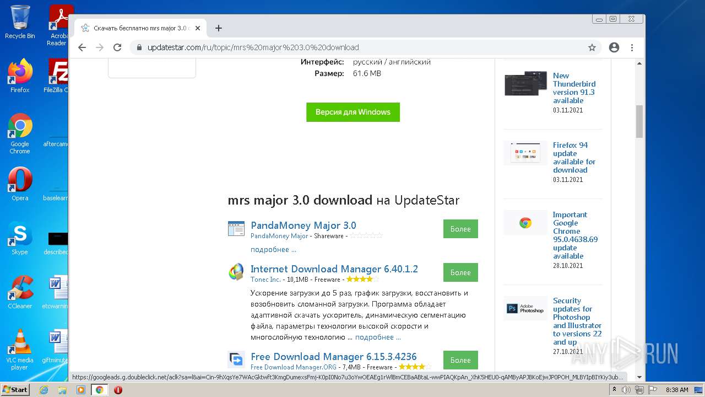
Task: Click the 61.6 MB size value
Action: (367, 73)
